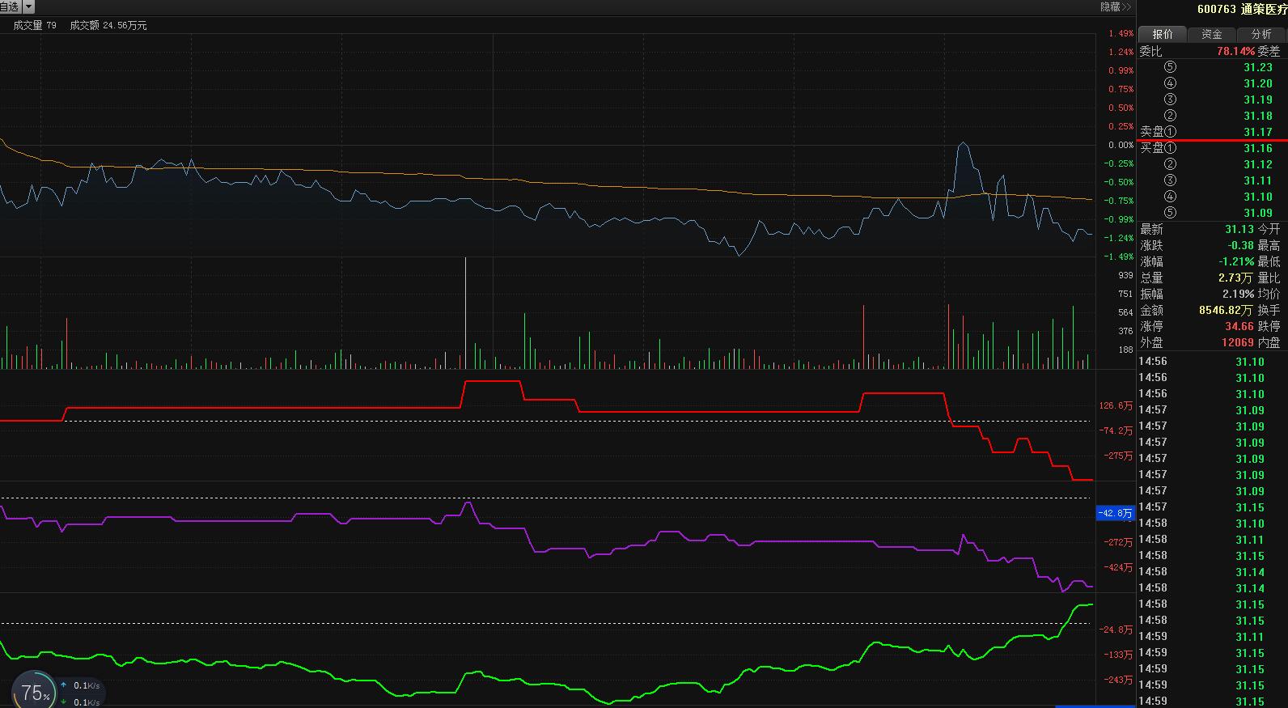Select the buy level ⑤ icon at 31.09
Screen dimensions: 1288x708
[1170, 213]
